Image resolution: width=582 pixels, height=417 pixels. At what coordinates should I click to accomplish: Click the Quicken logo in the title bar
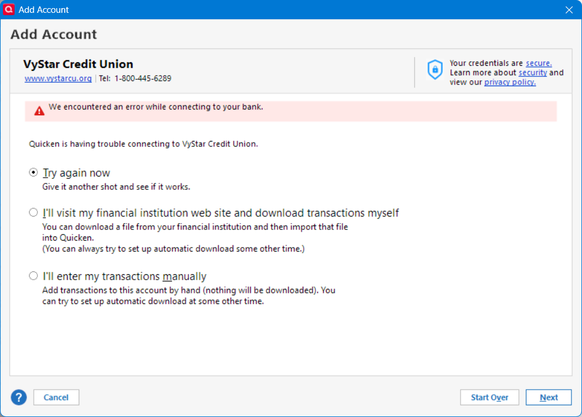pos(9,9)
